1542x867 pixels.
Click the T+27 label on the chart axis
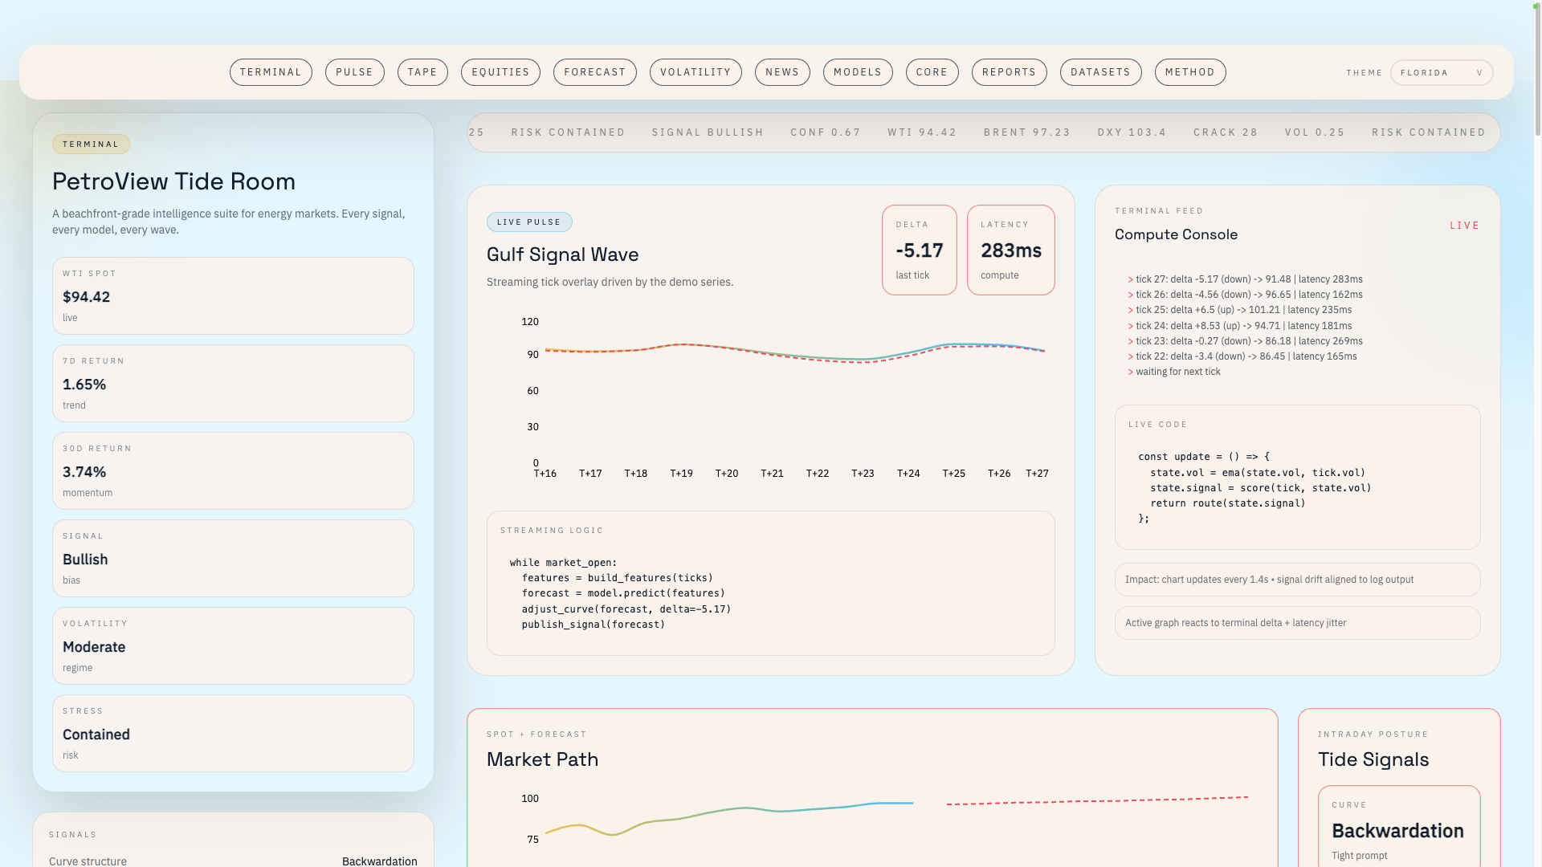(1037, 474)
